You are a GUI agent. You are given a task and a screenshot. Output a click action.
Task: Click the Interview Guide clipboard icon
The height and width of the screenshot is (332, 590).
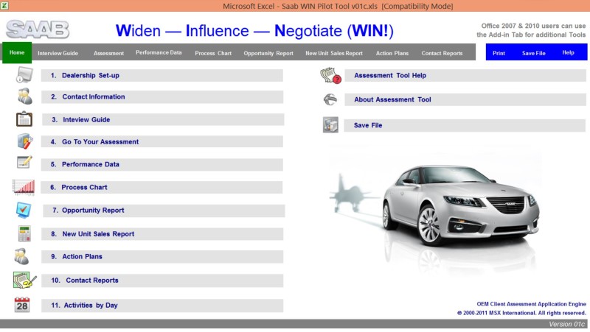(x=24, y=119)
